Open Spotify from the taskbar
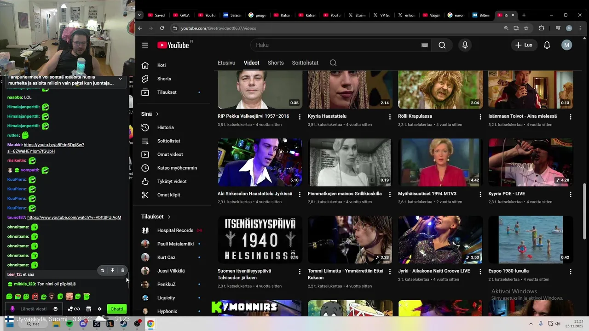 coord(69,324)
